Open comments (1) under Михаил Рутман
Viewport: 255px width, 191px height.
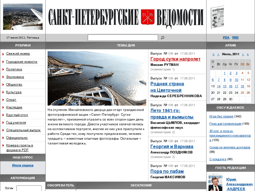coord(163,70)
